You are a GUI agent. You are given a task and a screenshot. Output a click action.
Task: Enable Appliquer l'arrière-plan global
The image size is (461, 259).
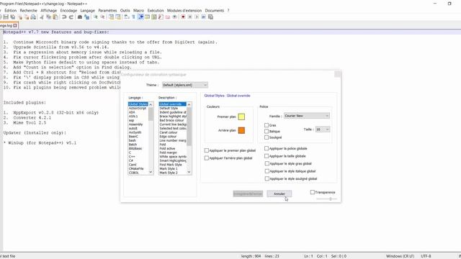click(x=207, y=158)
